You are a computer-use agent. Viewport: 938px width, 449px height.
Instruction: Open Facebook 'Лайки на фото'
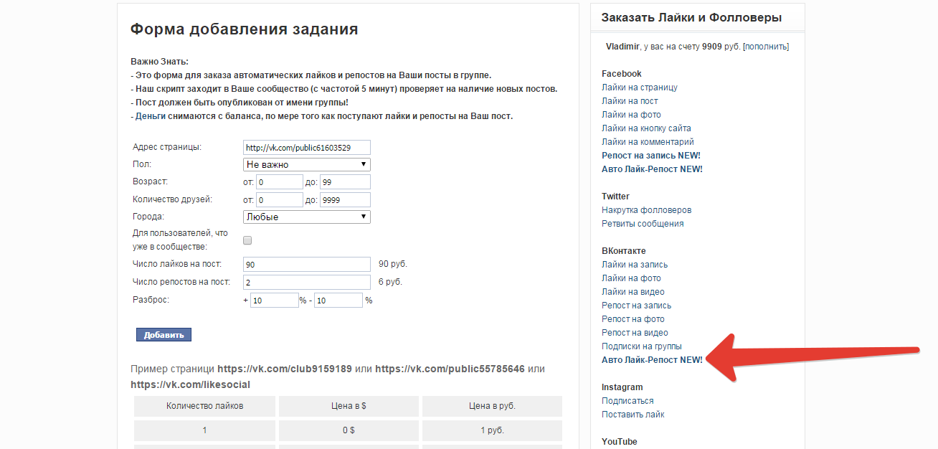pos(631,115)
